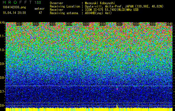Click the 1.0 frequency axis label

click(x=2, y=50)
